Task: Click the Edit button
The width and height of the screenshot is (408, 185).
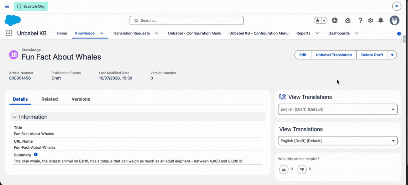Action: [303, 55]
